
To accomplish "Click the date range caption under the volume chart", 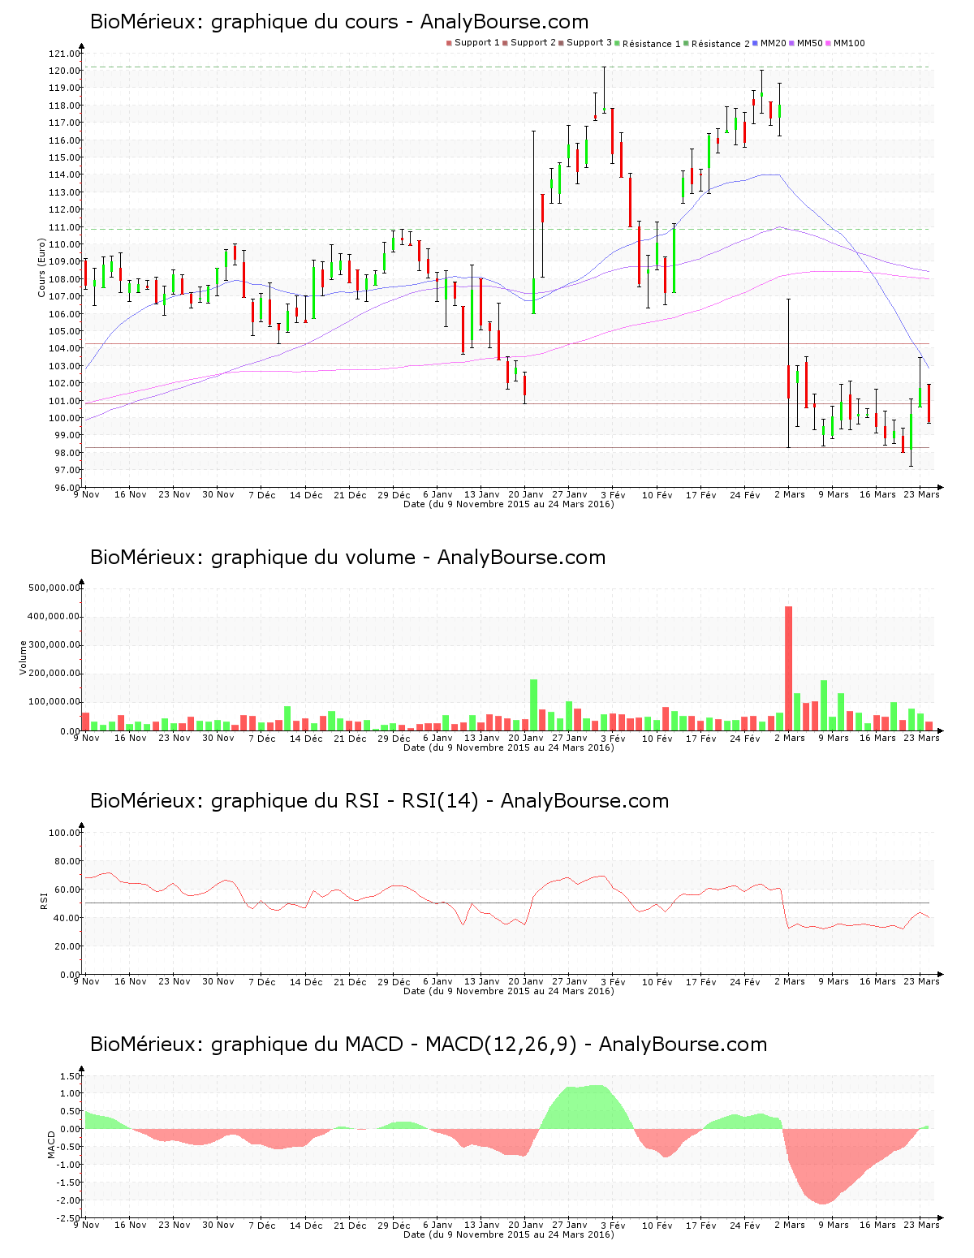I will point(508,747).
